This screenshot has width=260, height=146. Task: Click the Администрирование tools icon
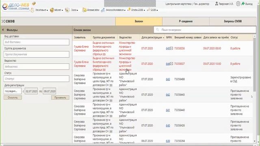103,10
